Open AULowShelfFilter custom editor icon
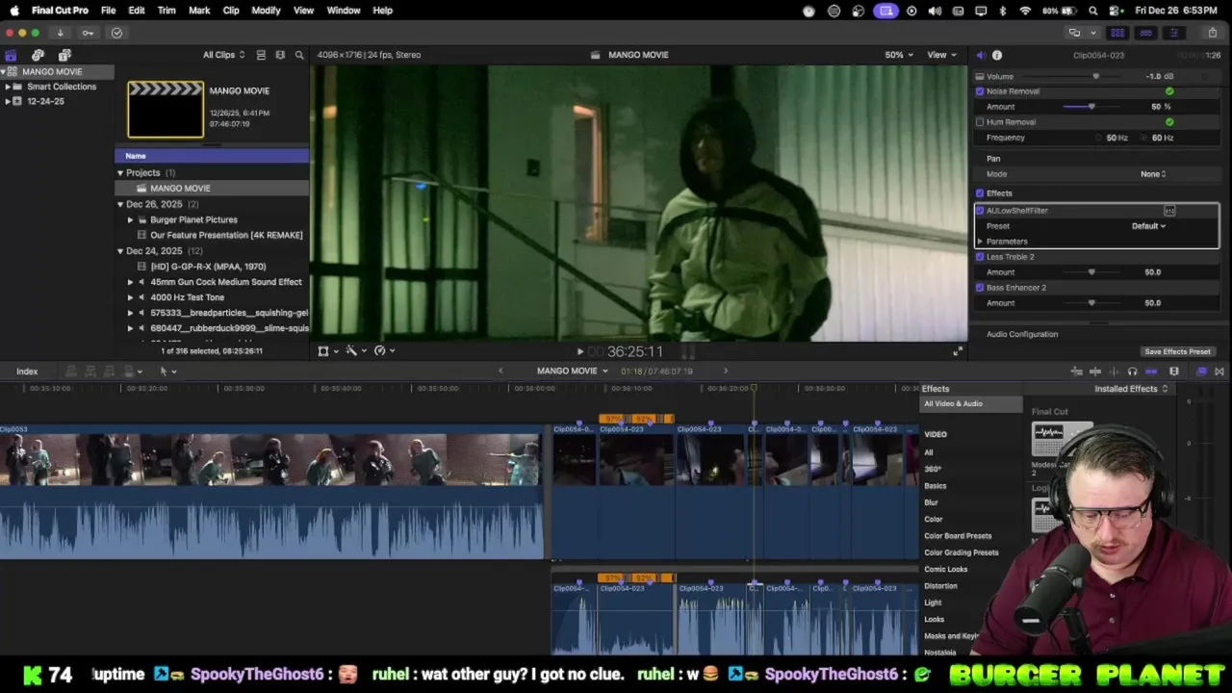Image resolution: width=1232 pixels, height=693 pixels. coord(1169,211)
